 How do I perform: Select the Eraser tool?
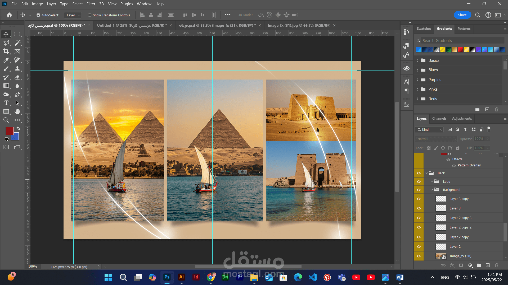(x=17, y=77)
